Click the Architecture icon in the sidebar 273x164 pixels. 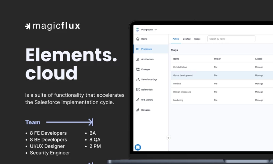(x=138, y=59)
